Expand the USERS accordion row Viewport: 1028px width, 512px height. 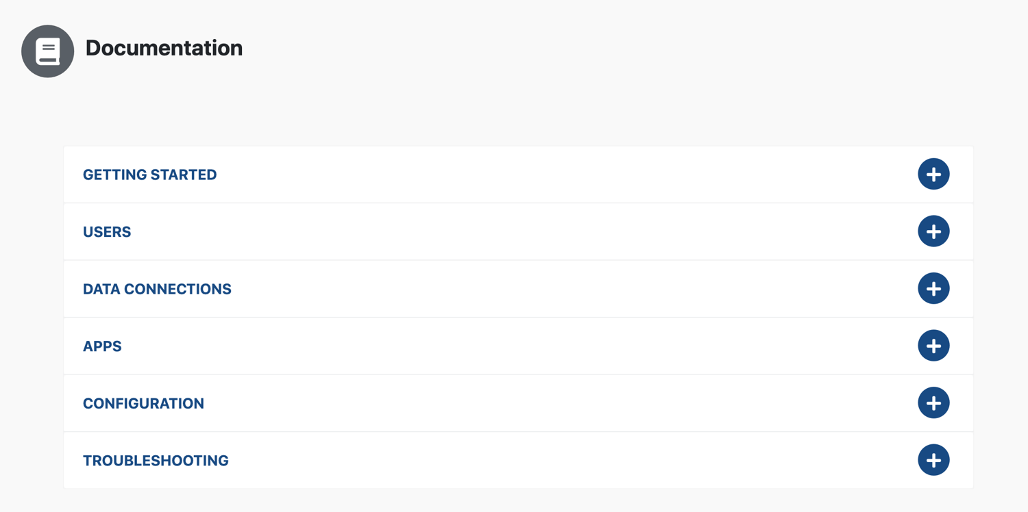tap(518, 231)
